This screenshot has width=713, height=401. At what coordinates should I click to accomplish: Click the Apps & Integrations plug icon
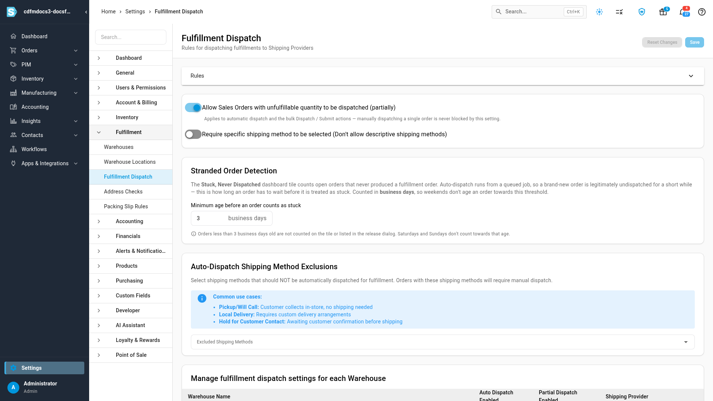pos(13,163)
